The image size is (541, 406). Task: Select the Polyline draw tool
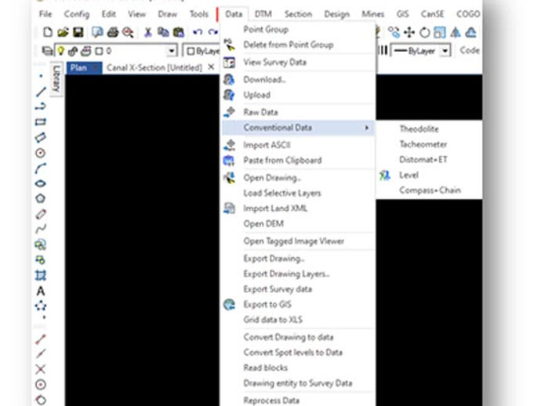click(x=41, y=107)
